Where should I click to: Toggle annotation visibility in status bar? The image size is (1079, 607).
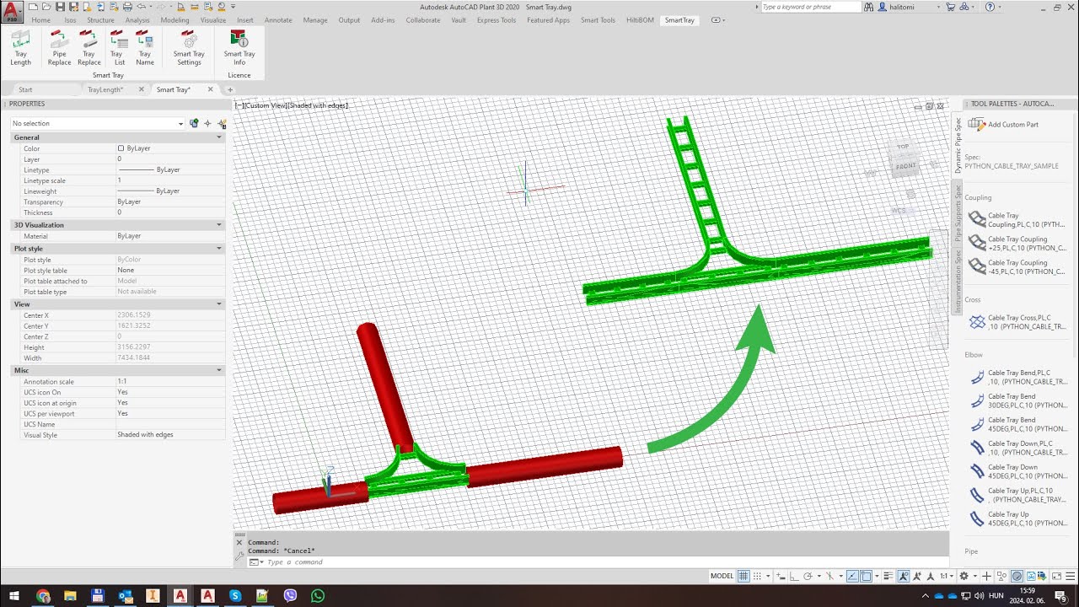[x=903, y=576]
